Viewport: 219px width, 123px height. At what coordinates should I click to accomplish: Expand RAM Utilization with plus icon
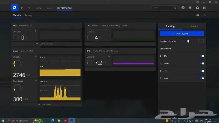click(x=109, y=56)
